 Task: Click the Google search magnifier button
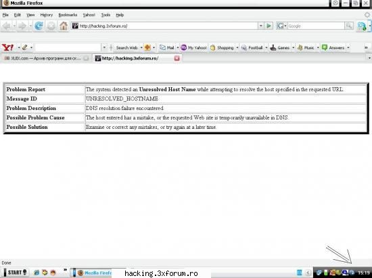click(349, 26)
